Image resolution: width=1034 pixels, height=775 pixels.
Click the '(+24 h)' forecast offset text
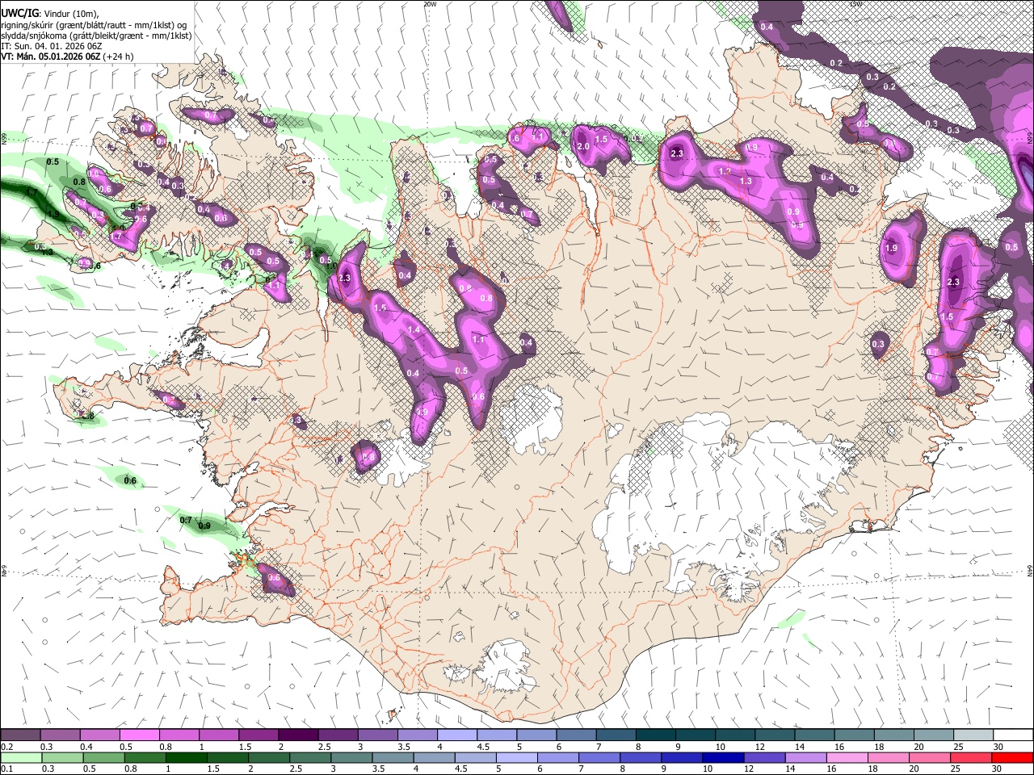pos(119,57)
